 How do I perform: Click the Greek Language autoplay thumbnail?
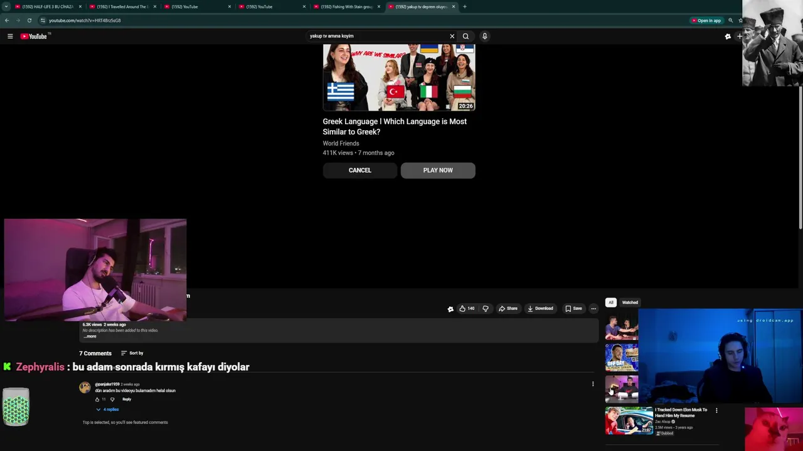click(x=399, y=78)
